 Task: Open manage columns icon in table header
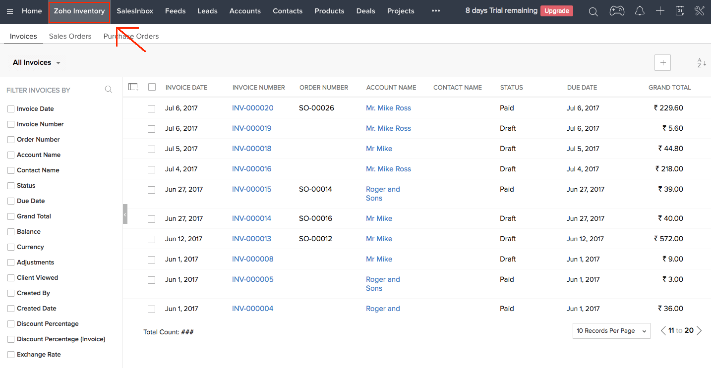click(133, 87)
